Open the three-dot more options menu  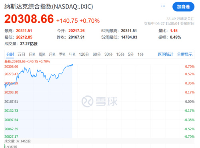(163, 6)
